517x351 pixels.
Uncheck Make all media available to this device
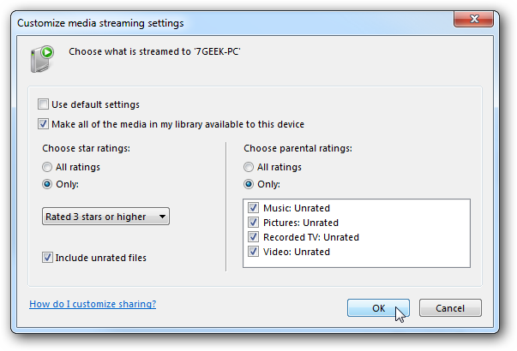[x=43, y=124]
